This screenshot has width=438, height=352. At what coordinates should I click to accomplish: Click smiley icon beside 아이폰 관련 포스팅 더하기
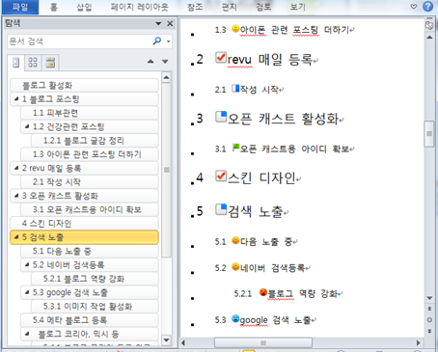click(x=235, y=29)
